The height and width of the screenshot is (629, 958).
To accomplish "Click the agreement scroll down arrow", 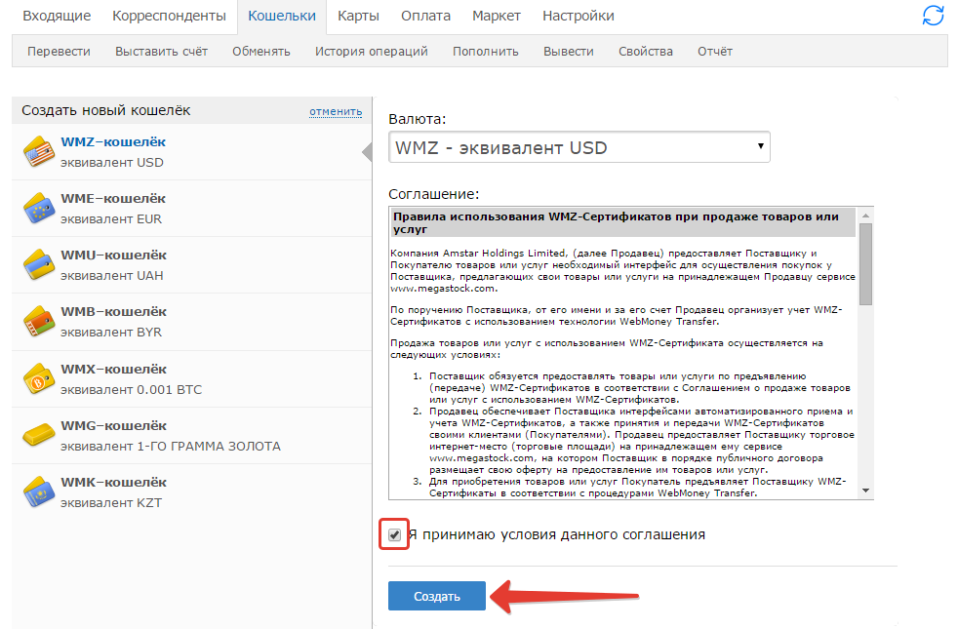I will coord(865,491).
